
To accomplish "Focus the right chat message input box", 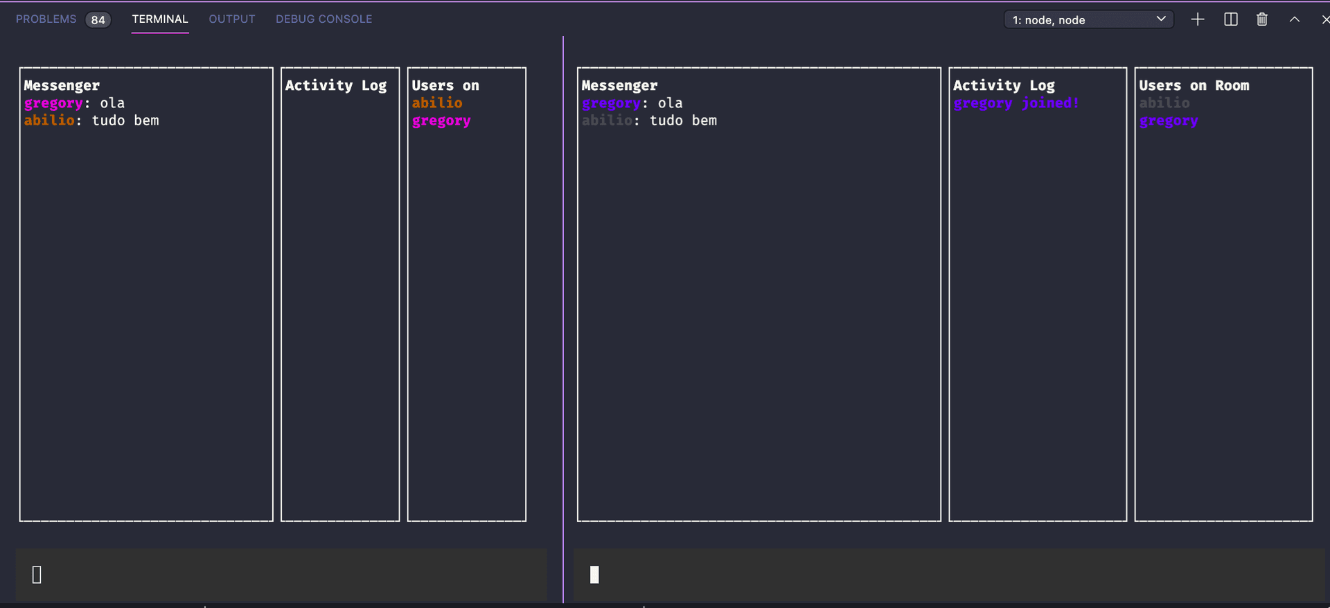I will click(949, 575).
